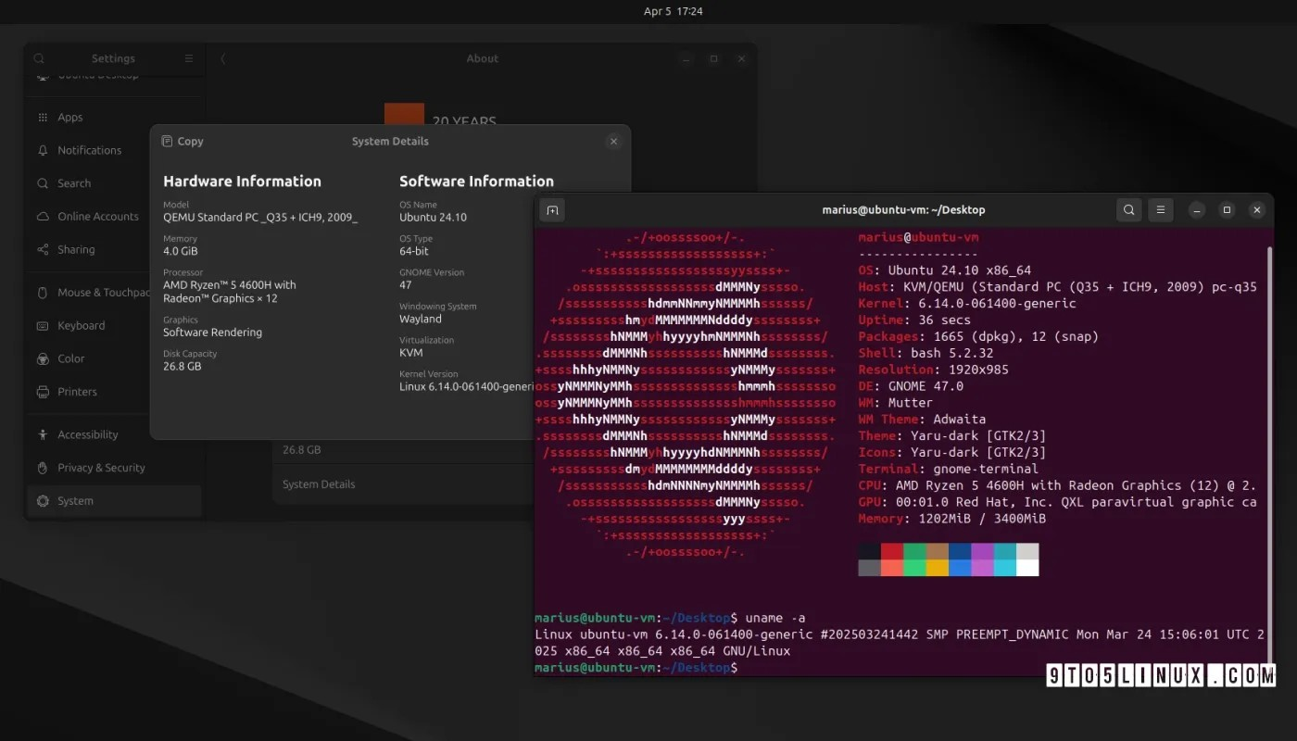This screenshot has height=741, width=1297.
Task: Select the terminal line 'Uptime: 36 secs'
Action: tap(916, 320)
